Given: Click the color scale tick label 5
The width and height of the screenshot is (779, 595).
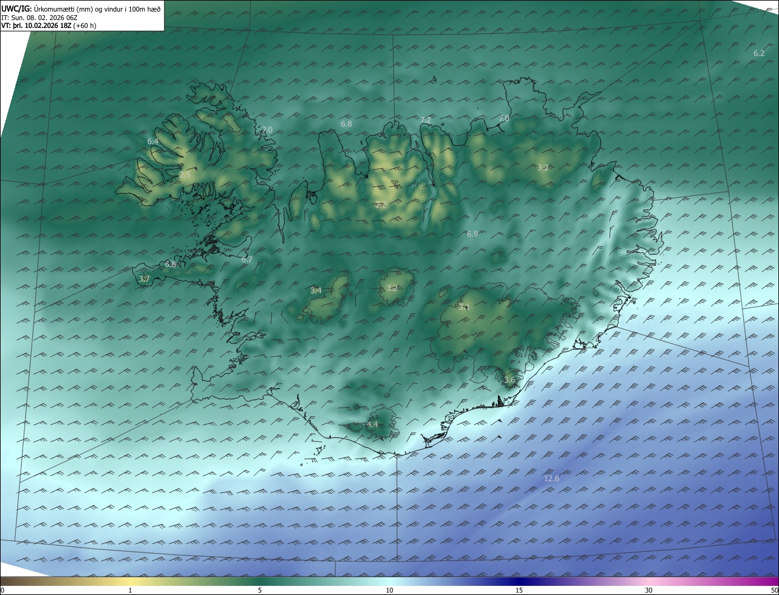Looking at the screenshot, I should [x=260, y=591].
